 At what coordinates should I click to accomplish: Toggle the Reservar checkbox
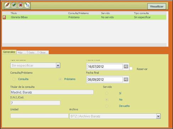tap(131, 69)
